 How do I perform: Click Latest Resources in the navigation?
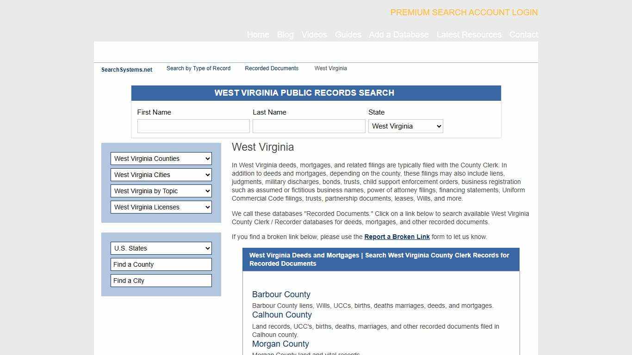[x=469, y=35]
